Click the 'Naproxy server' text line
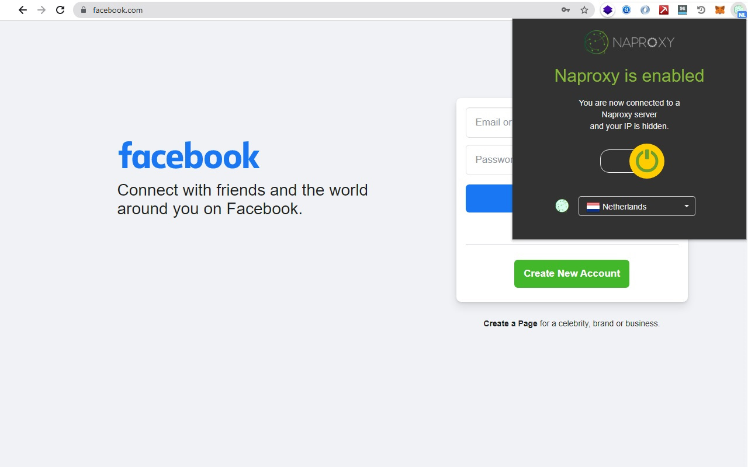 click(629, 114)
